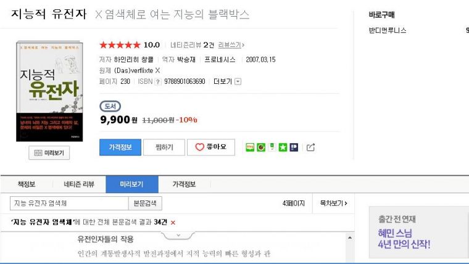Collapse preview panel with chevron handle
The width and height of the screenshot is (469, 264).
pos(178,234)
